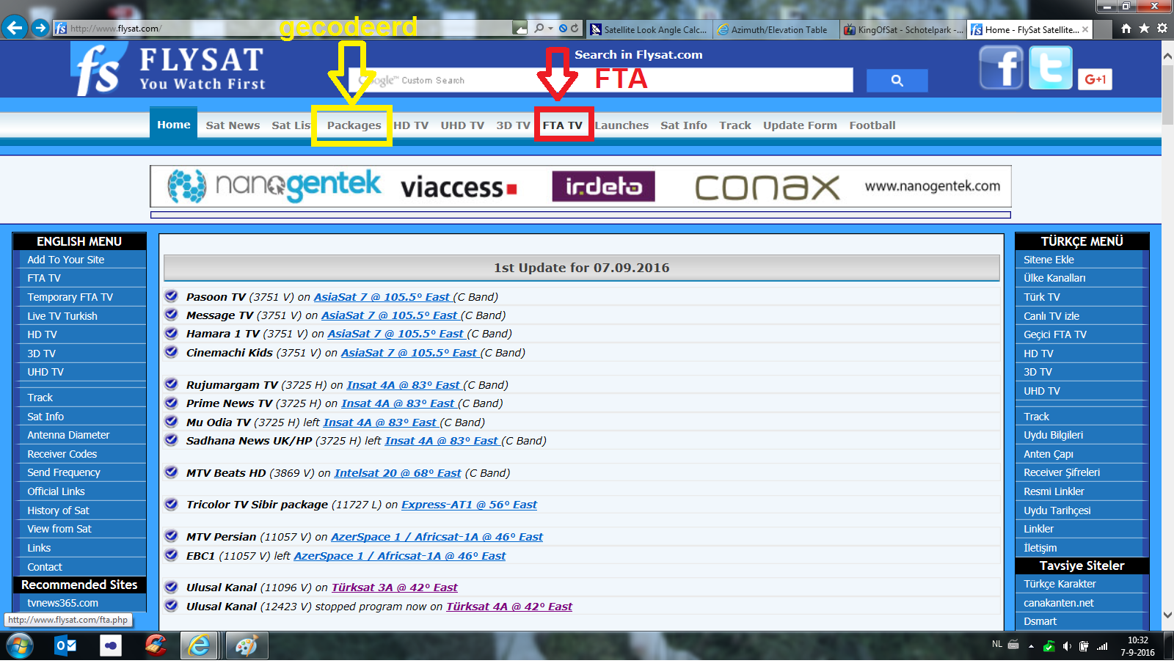The image size is (1174, 666).
Task: Refresh the page with the reload icon
Action: point(575,29)
